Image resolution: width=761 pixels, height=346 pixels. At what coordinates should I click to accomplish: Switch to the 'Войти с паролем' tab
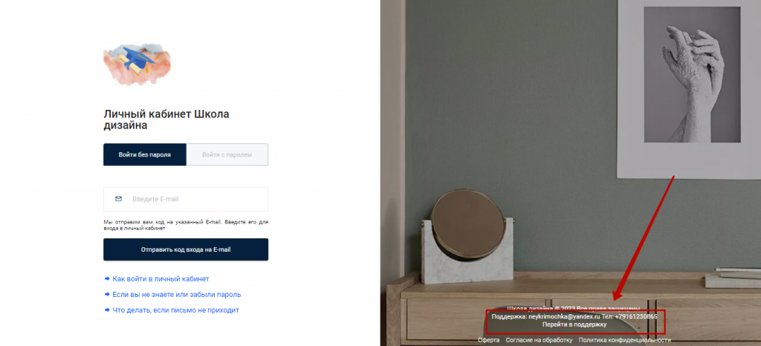227,154
